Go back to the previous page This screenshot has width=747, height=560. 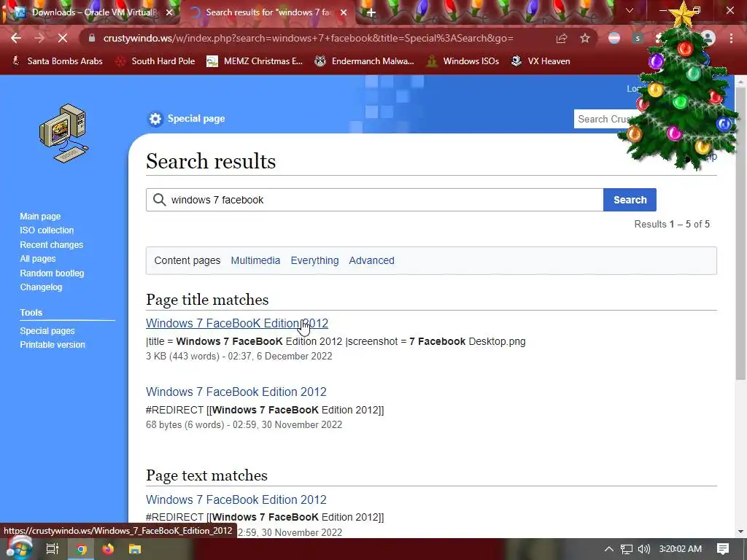point(16,38)
